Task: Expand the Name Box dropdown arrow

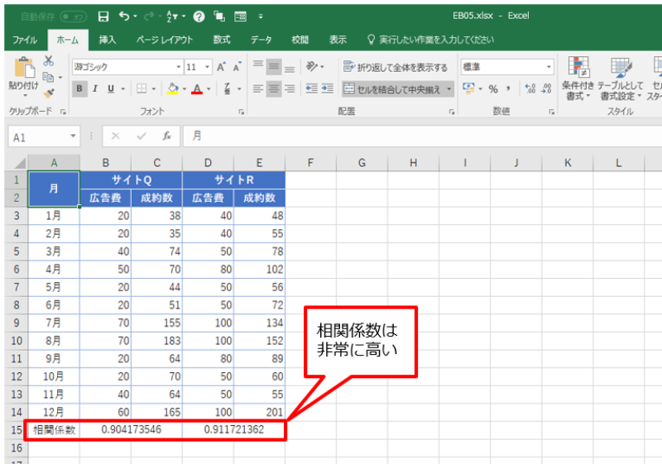Action: click(x=74, y=136)
